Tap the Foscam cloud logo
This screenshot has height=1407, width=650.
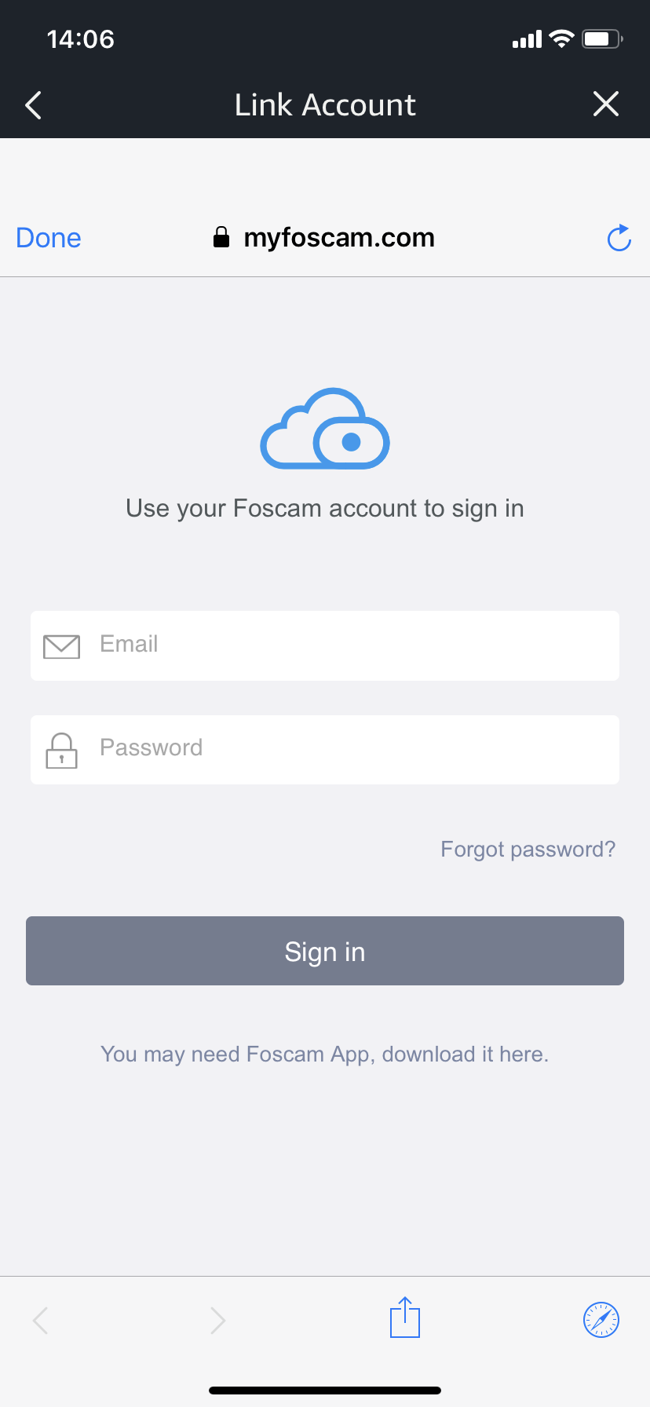coord(324,428)
